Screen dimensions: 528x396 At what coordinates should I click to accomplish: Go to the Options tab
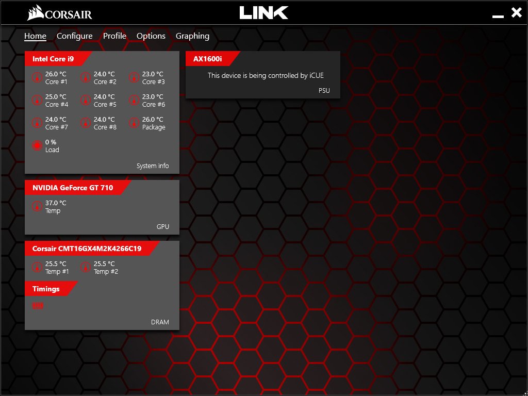pyautogui.click(x=151, y=36)
